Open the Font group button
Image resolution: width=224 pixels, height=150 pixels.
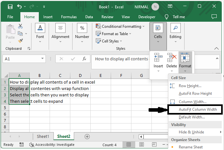(40, 33)
